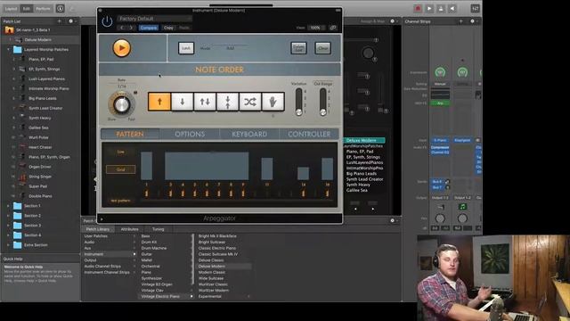Enable the Compare button in plugin header
The image size is (570, 321).
pyautogui.click(x=149, y=28)
